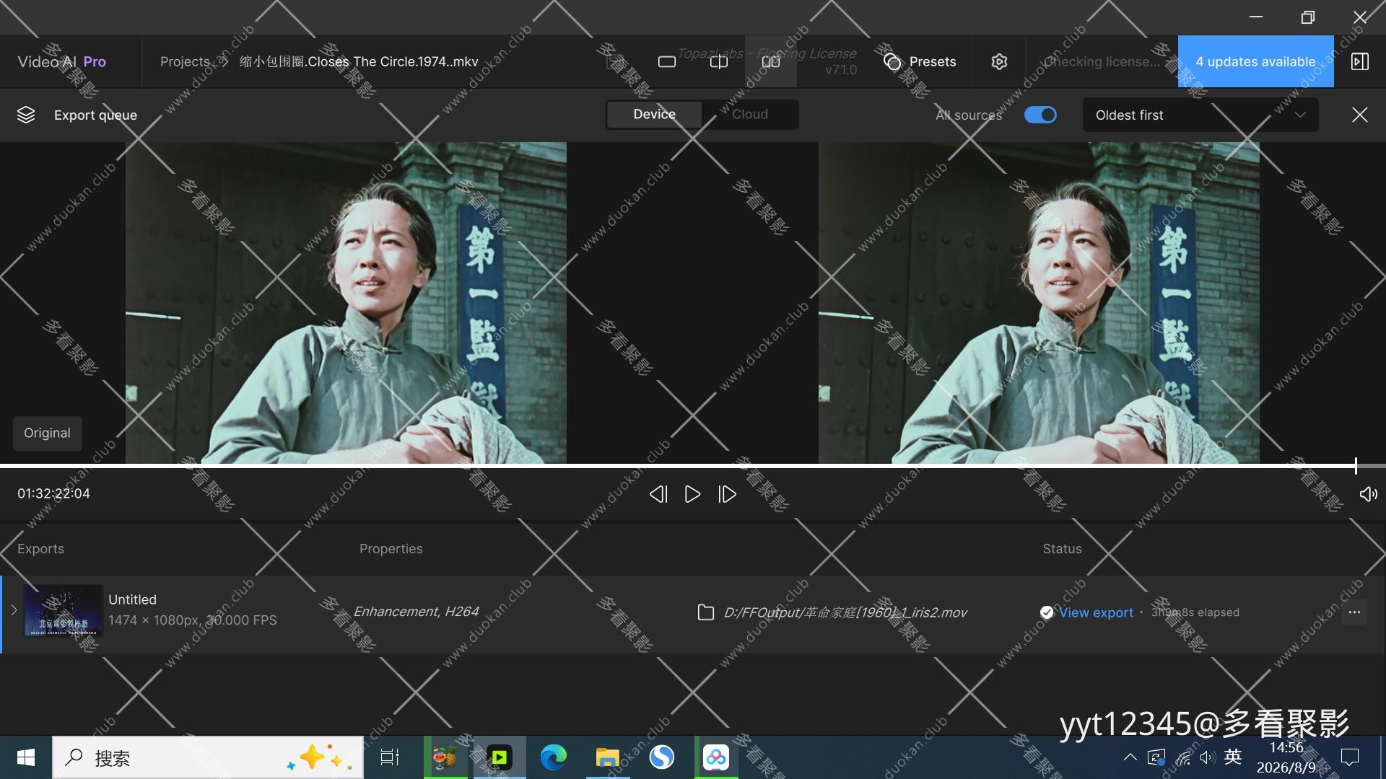Click the tray system volume icon
This screenshot has height=779, width=1386.
point(1208,757)
